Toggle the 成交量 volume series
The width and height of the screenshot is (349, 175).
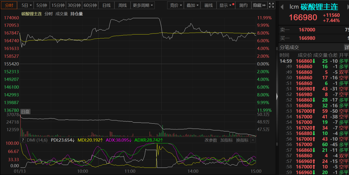tap(61, 14)
